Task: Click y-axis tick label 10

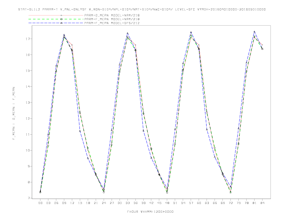Action: click(x=28, y=151)
